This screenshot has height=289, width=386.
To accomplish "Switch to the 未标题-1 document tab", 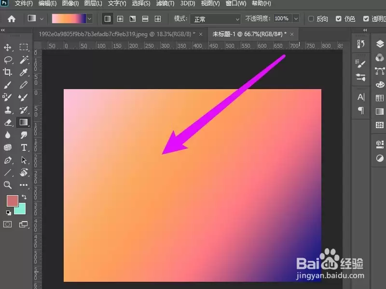I will [x=249, y=34].
